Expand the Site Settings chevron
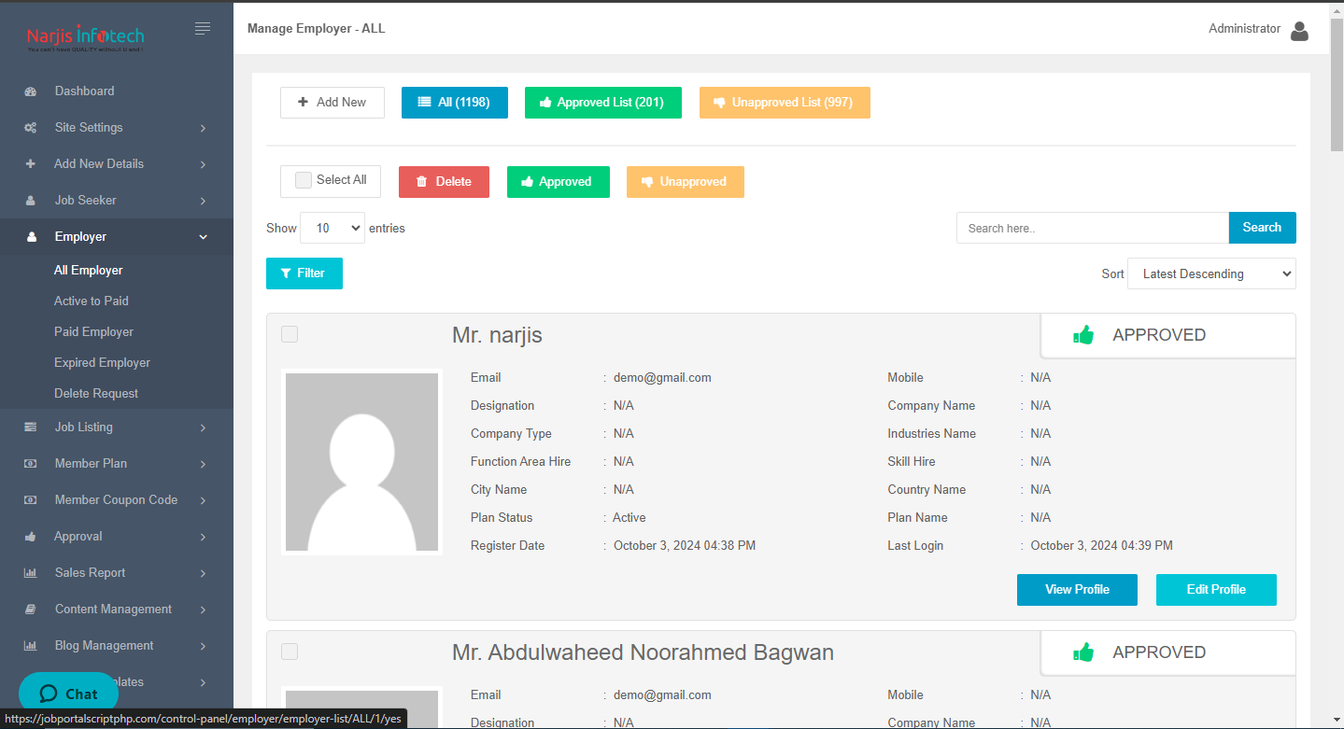1344x729 pixels. pyautogui.click(x=203, y=128)
